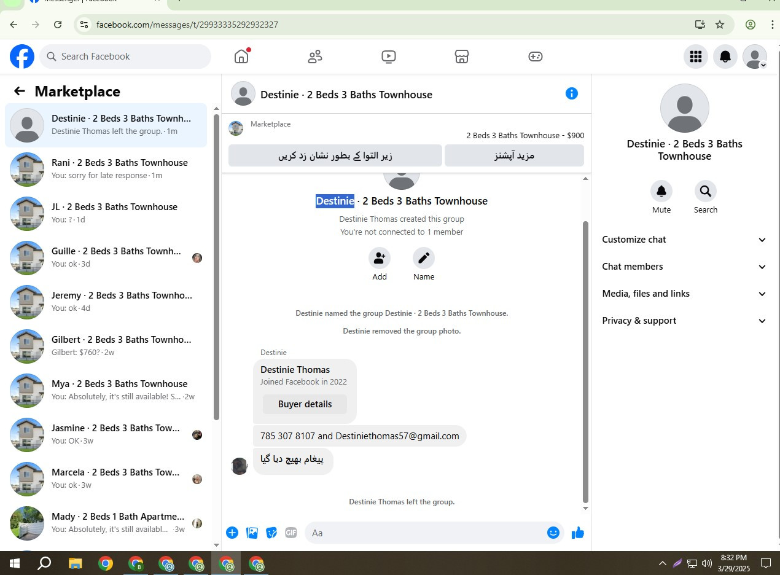Open Jeremy townhouse conversation

click(106, 302)
